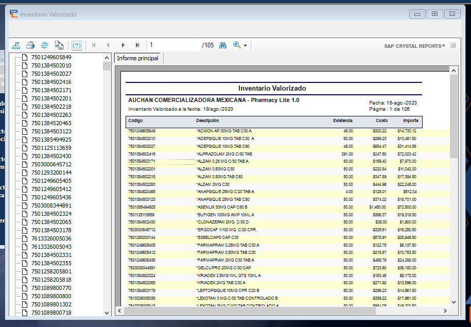Click report vertical scrollbar down arrow

453,302
